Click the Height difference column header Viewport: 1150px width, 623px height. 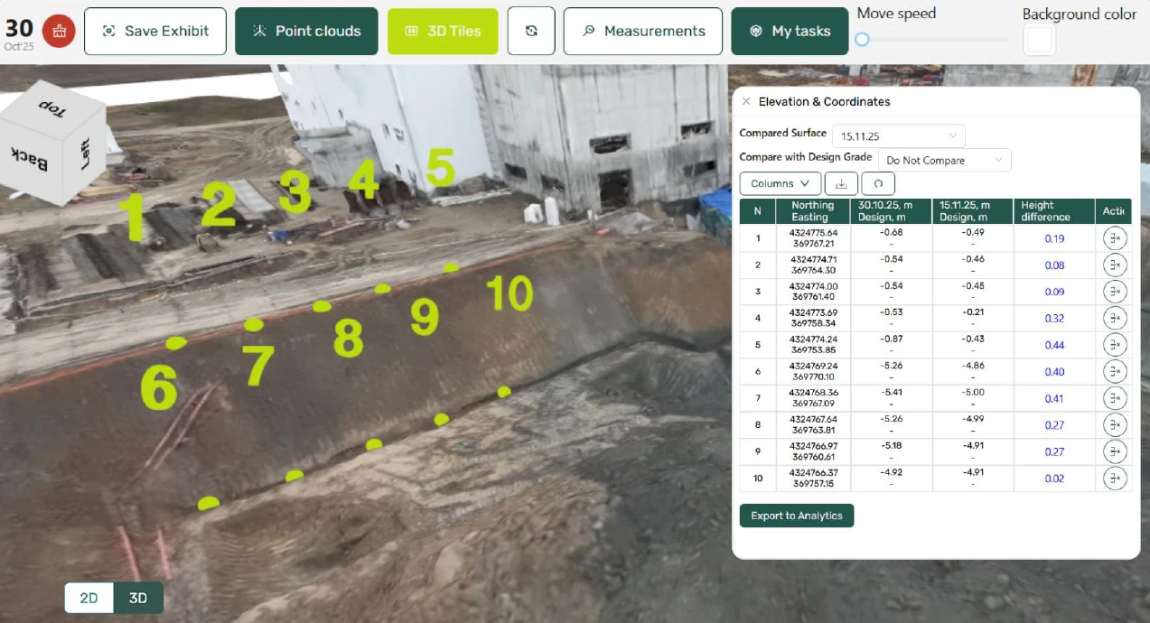(1054, 211)
